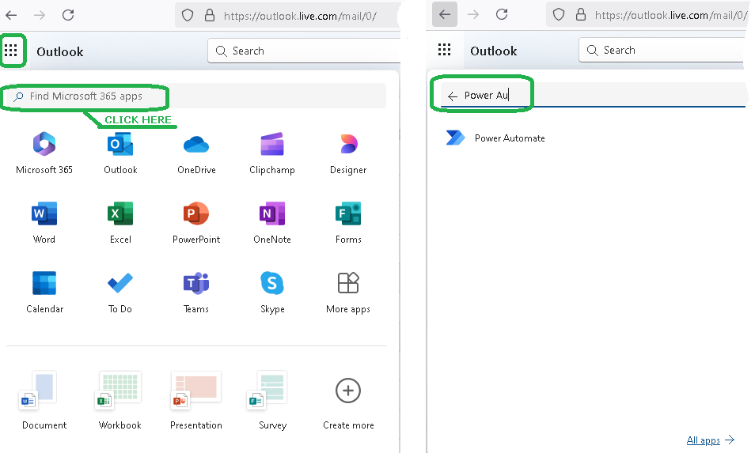Screen dimensions: 755x453
Task: Open the All apps link
Action: (x=710, y=440)
